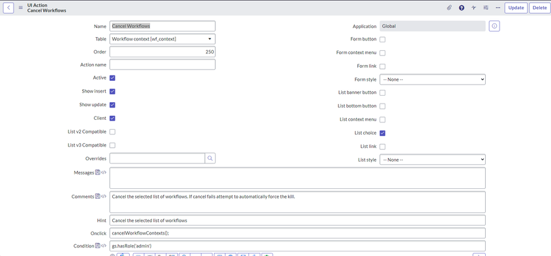Image resolution: width=551 pixels, height=256 pixels.
Task: Click the Onclick field with cancelWorkflowContexts()
Action: [x=297, y=233]
